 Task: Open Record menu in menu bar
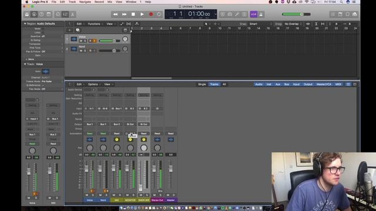click(99, 2)
